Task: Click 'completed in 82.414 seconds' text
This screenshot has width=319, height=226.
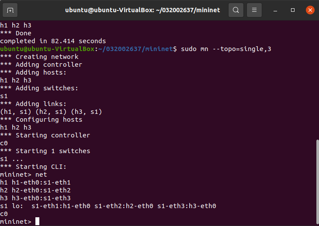Action: coord(53,41)
